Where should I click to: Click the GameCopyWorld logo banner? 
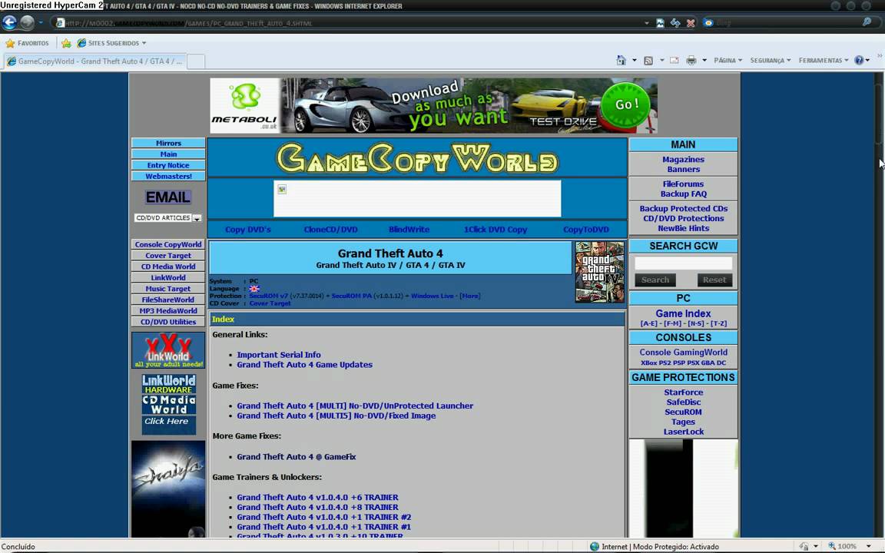pos(417,158)
